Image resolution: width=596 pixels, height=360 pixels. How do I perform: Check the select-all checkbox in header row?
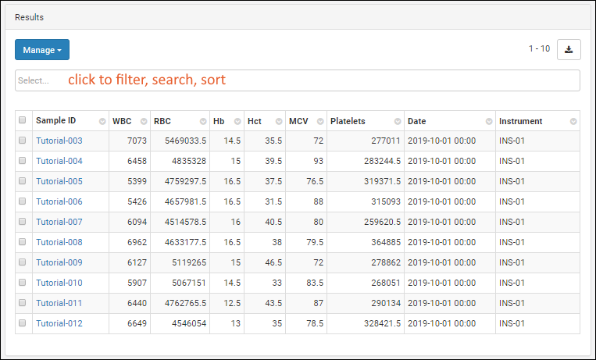point(23,121)
